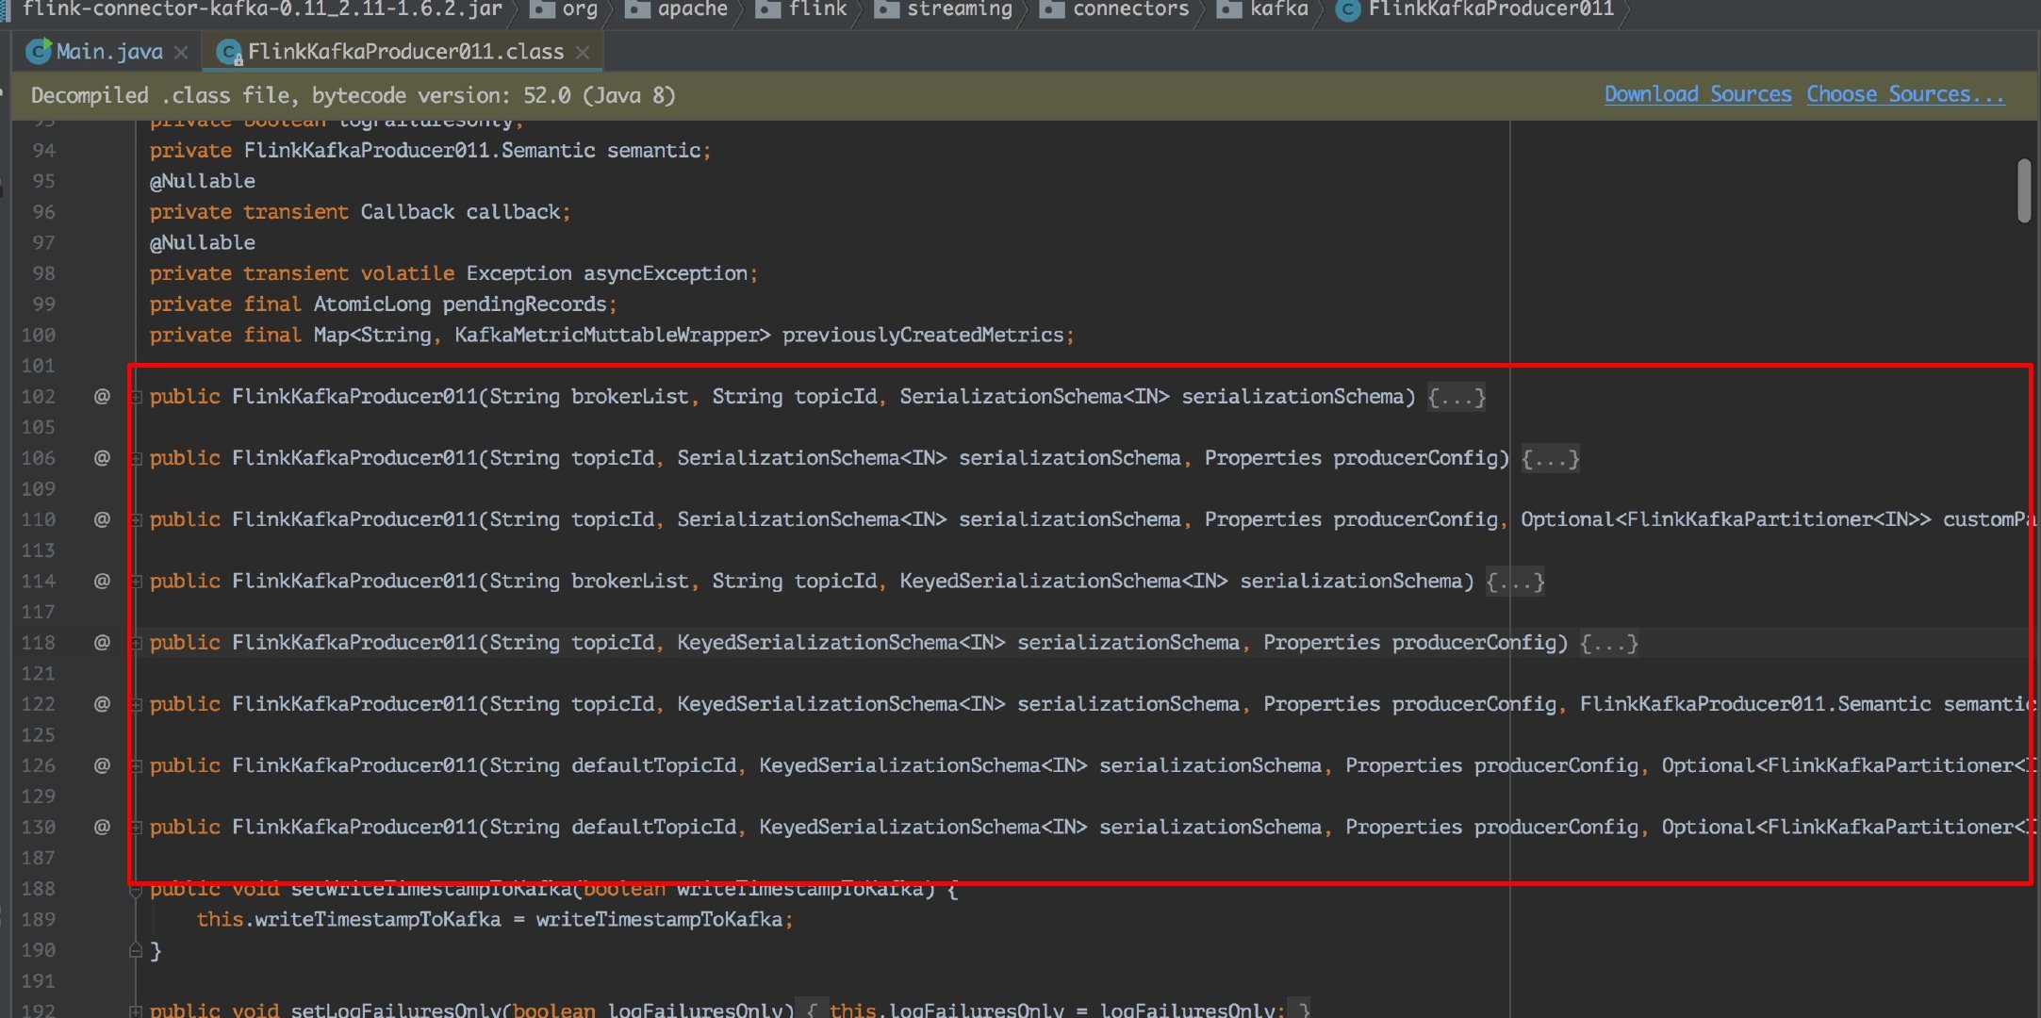Click the {...} placeholder on line 106
The image size is (2041, 1018).
(1550, 458)
